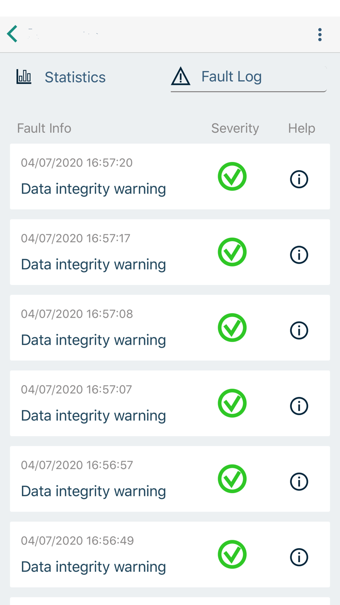Open help info for 16:57:07 fault
The height and width of the screenshot is (605, 340).
point(299,406)
